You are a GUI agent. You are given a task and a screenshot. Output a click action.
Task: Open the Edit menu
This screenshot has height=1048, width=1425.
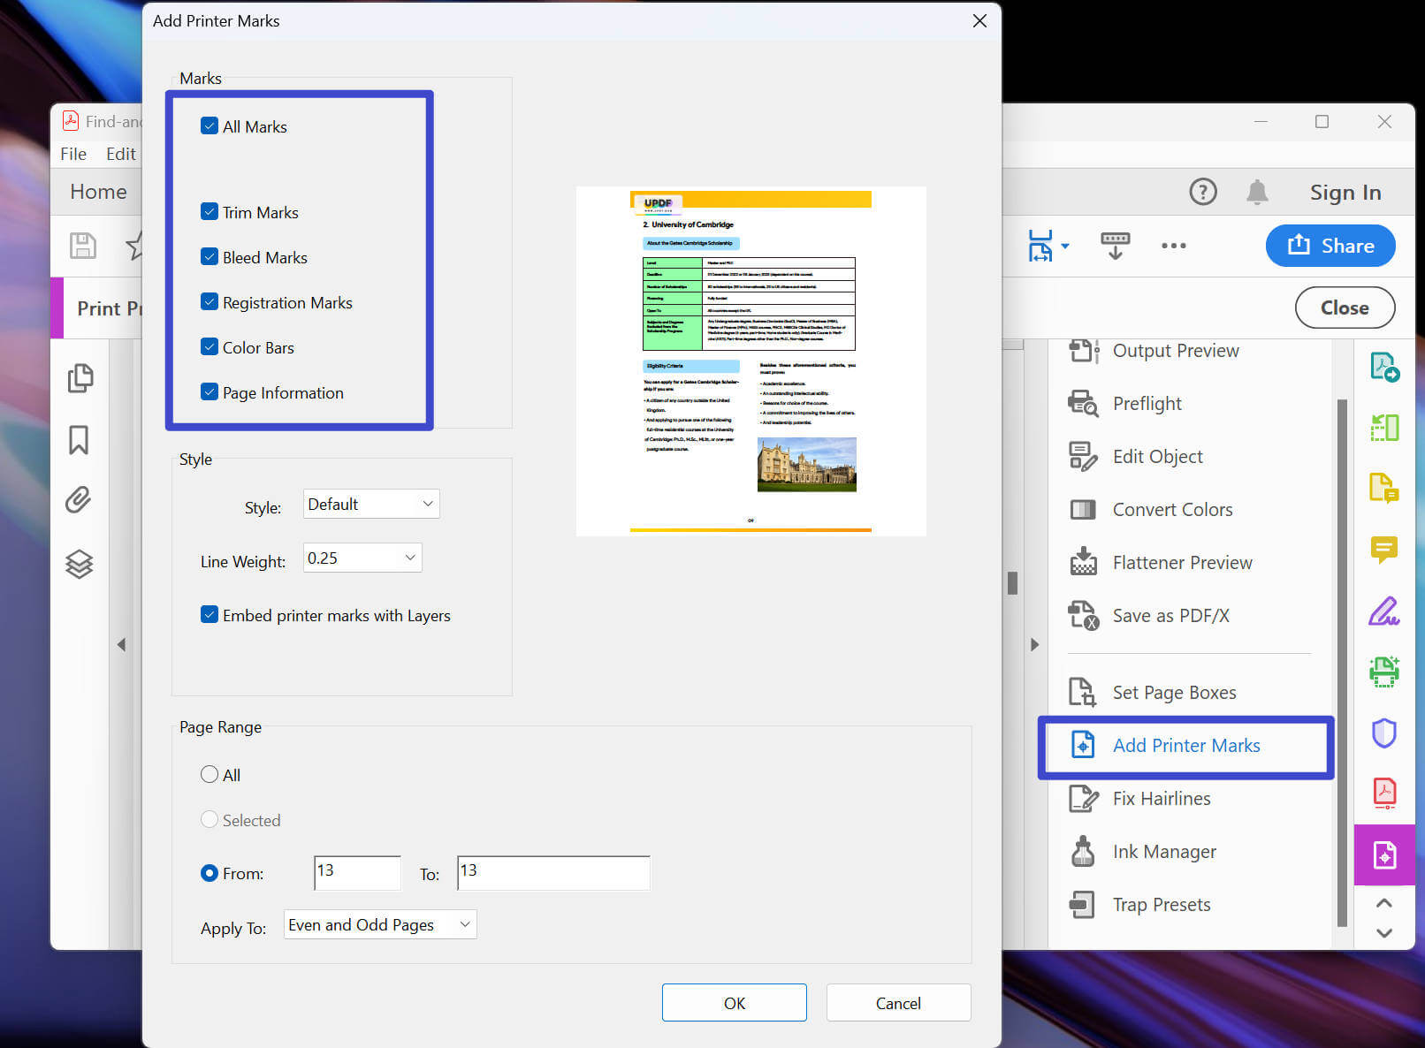[121, 153]
